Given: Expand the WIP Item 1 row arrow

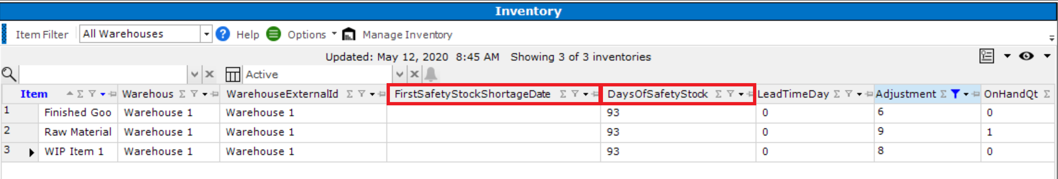Looking at the screenshot, I should pyautogui.click(x=32, y=153).
